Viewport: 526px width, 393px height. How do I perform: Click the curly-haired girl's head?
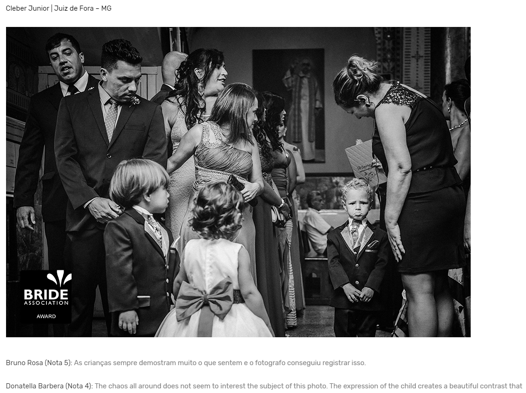click(x=217, y=210)
